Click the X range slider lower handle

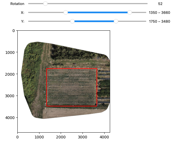point(66,12)
